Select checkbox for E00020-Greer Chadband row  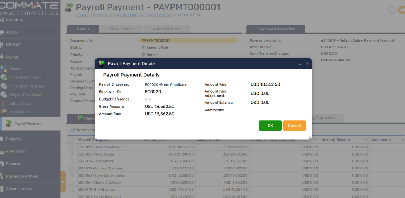click(72, 147)
